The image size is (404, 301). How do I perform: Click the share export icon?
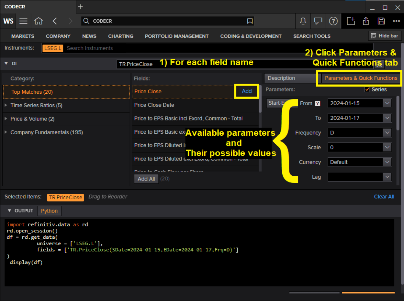pos(366,21)
